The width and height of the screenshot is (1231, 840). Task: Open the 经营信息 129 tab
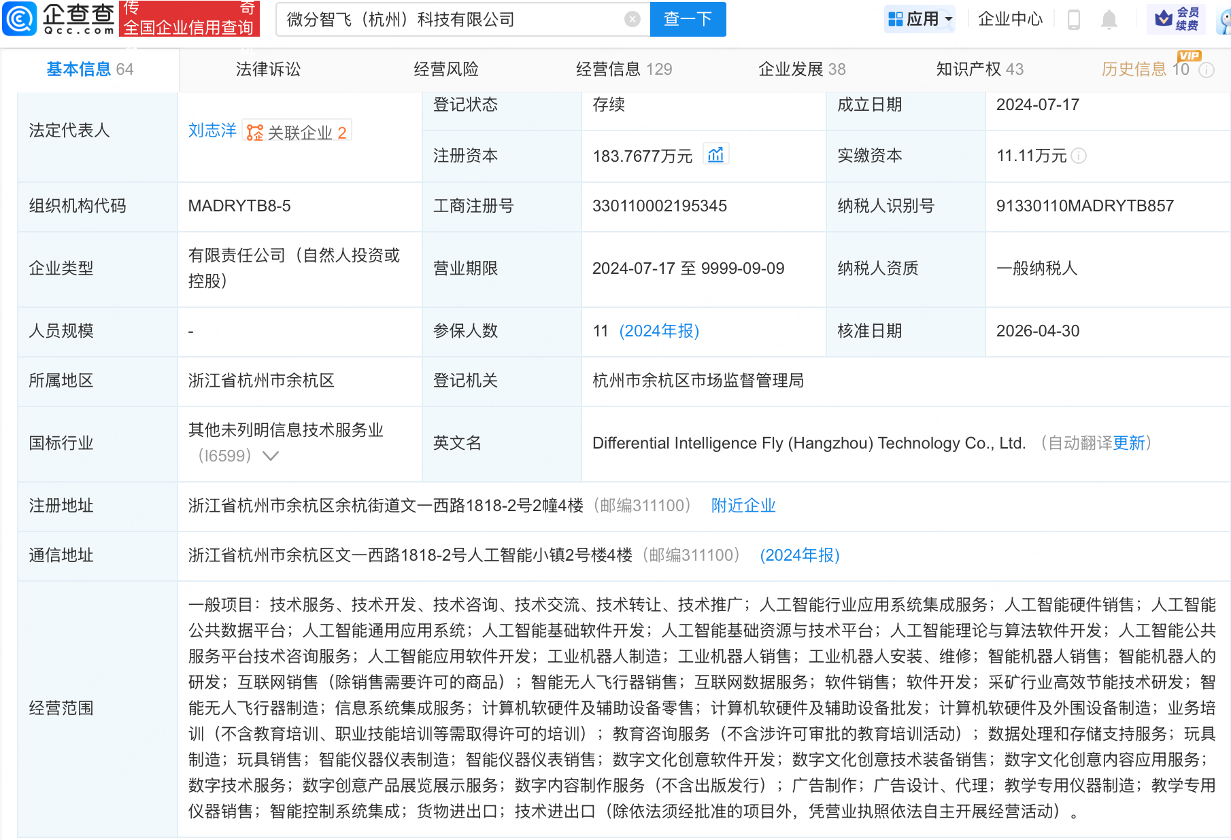(624, 69)
